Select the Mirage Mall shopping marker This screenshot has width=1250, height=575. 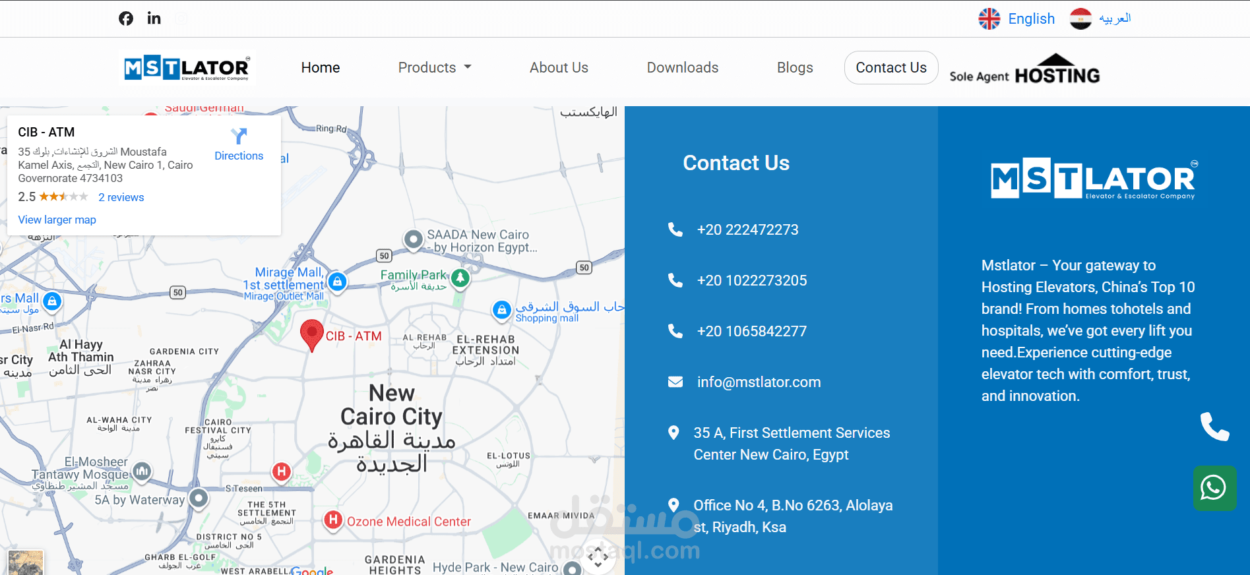tap(337, 282)
